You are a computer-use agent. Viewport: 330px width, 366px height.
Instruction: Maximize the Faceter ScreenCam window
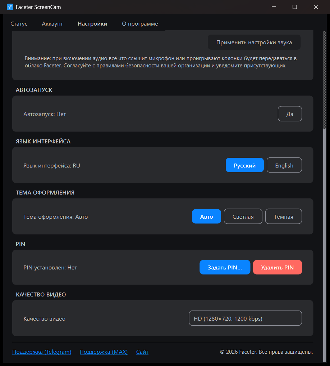pyautogui.click(x=295, y=7)
